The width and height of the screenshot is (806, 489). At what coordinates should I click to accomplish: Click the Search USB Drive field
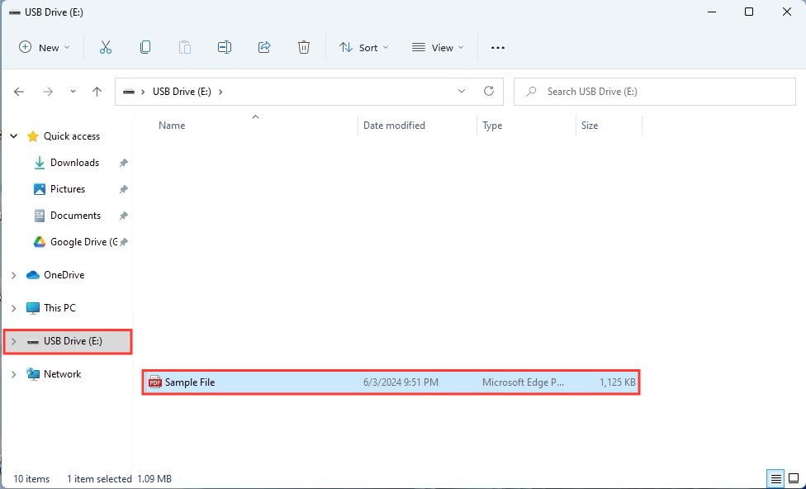(x=654, y=92)
